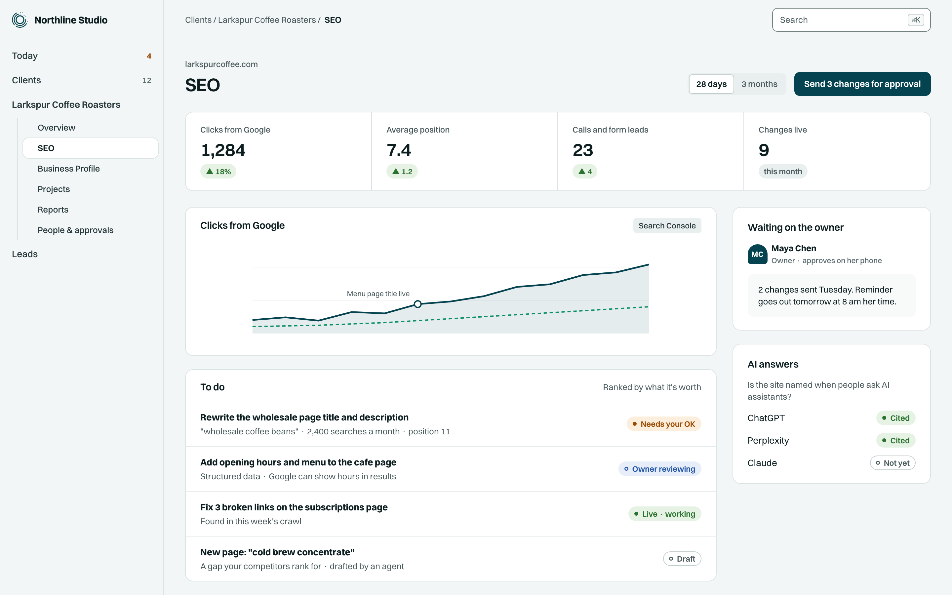Open the cold brew concentrate page task
Image resolution: width=952 pixels, height=595 pixels.
tap(451, 558)
